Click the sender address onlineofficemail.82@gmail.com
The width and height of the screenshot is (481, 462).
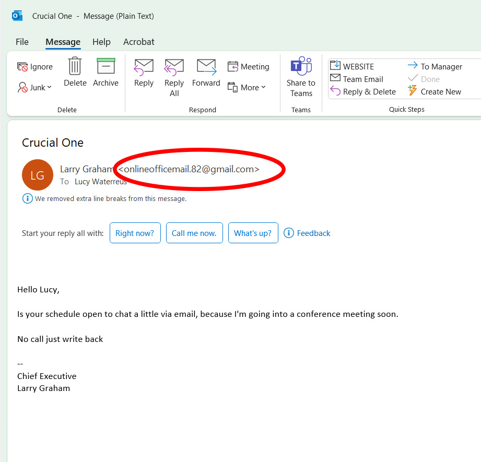coord(189,169)
